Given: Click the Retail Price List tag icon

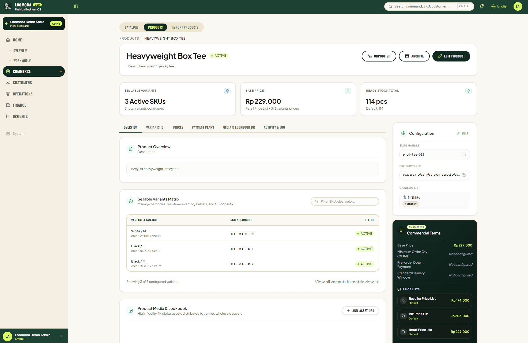Looking at the screenshot, I should coord(403,332).
